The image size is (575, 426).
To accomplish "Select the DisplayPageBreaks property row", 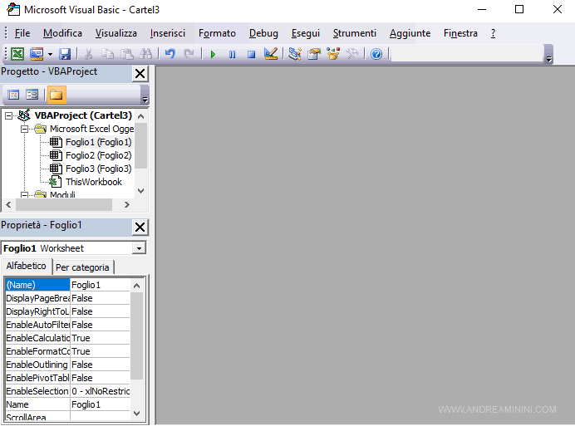I will pyautogui.click(x=67, y=298).
